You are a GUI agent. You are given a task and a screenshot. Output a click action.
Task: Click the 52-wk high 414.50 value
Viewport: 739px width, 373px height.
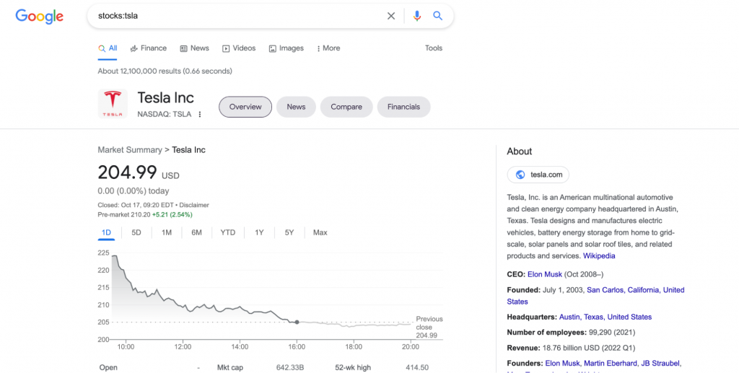pos(417,367)
